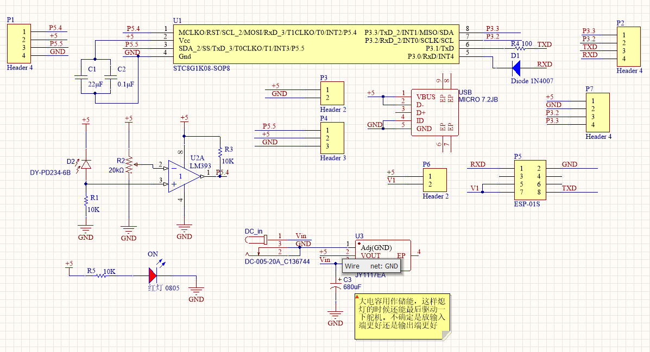Click the USB micro connector body

coord(434,113)
